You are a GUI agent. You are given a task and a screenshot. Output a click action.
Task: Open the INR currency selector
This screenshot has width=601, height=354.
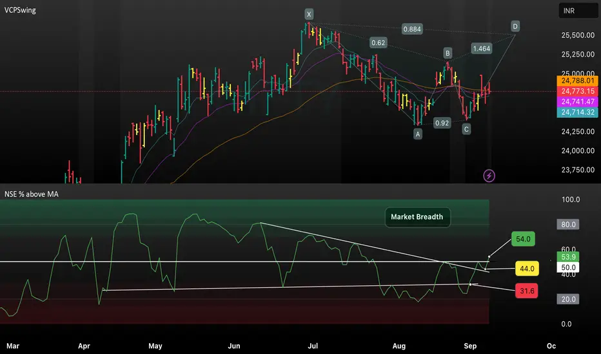578,11
